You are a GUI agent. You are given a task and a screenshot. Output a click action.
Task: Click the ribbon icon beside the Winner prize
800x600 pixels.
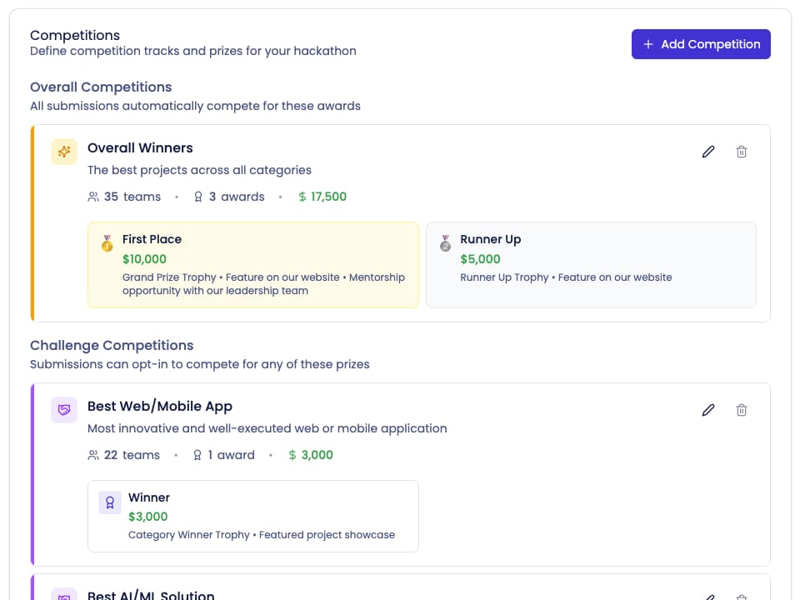click(109, 501)
